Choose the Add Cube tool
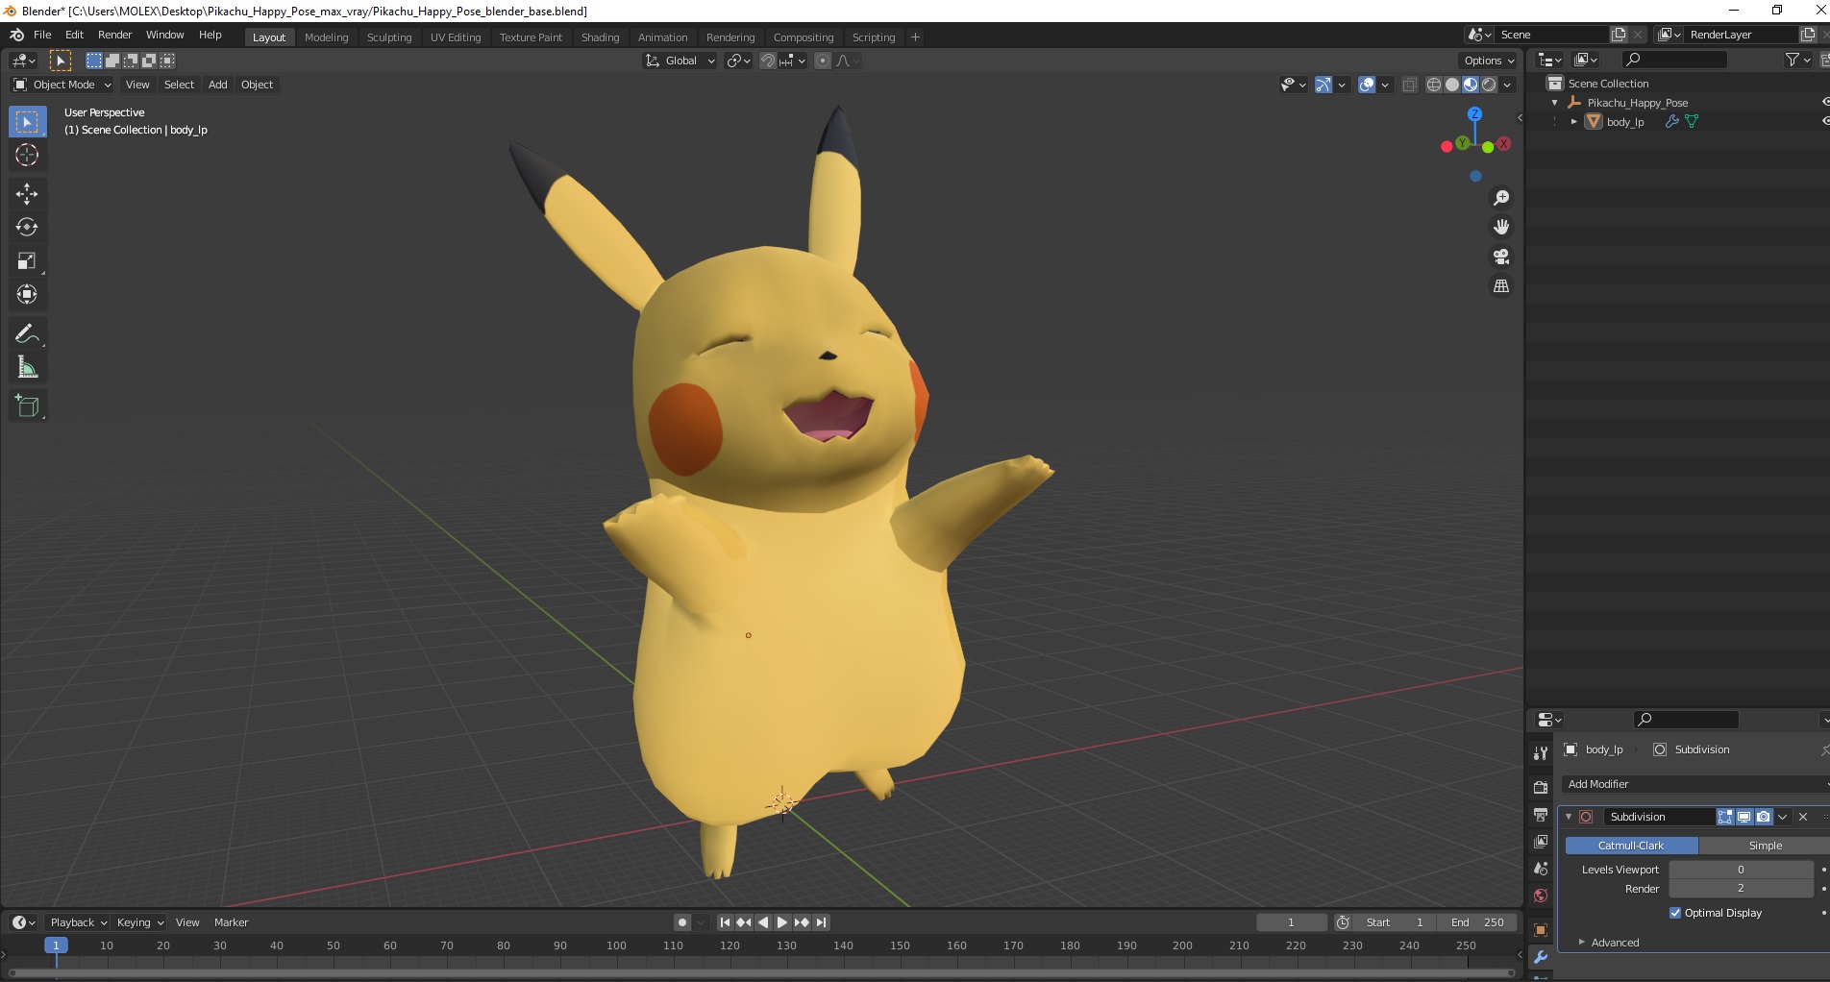 tap(27, 406)
